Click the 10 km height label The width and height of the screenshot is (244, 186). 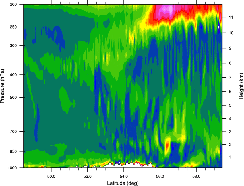point(231,33)
